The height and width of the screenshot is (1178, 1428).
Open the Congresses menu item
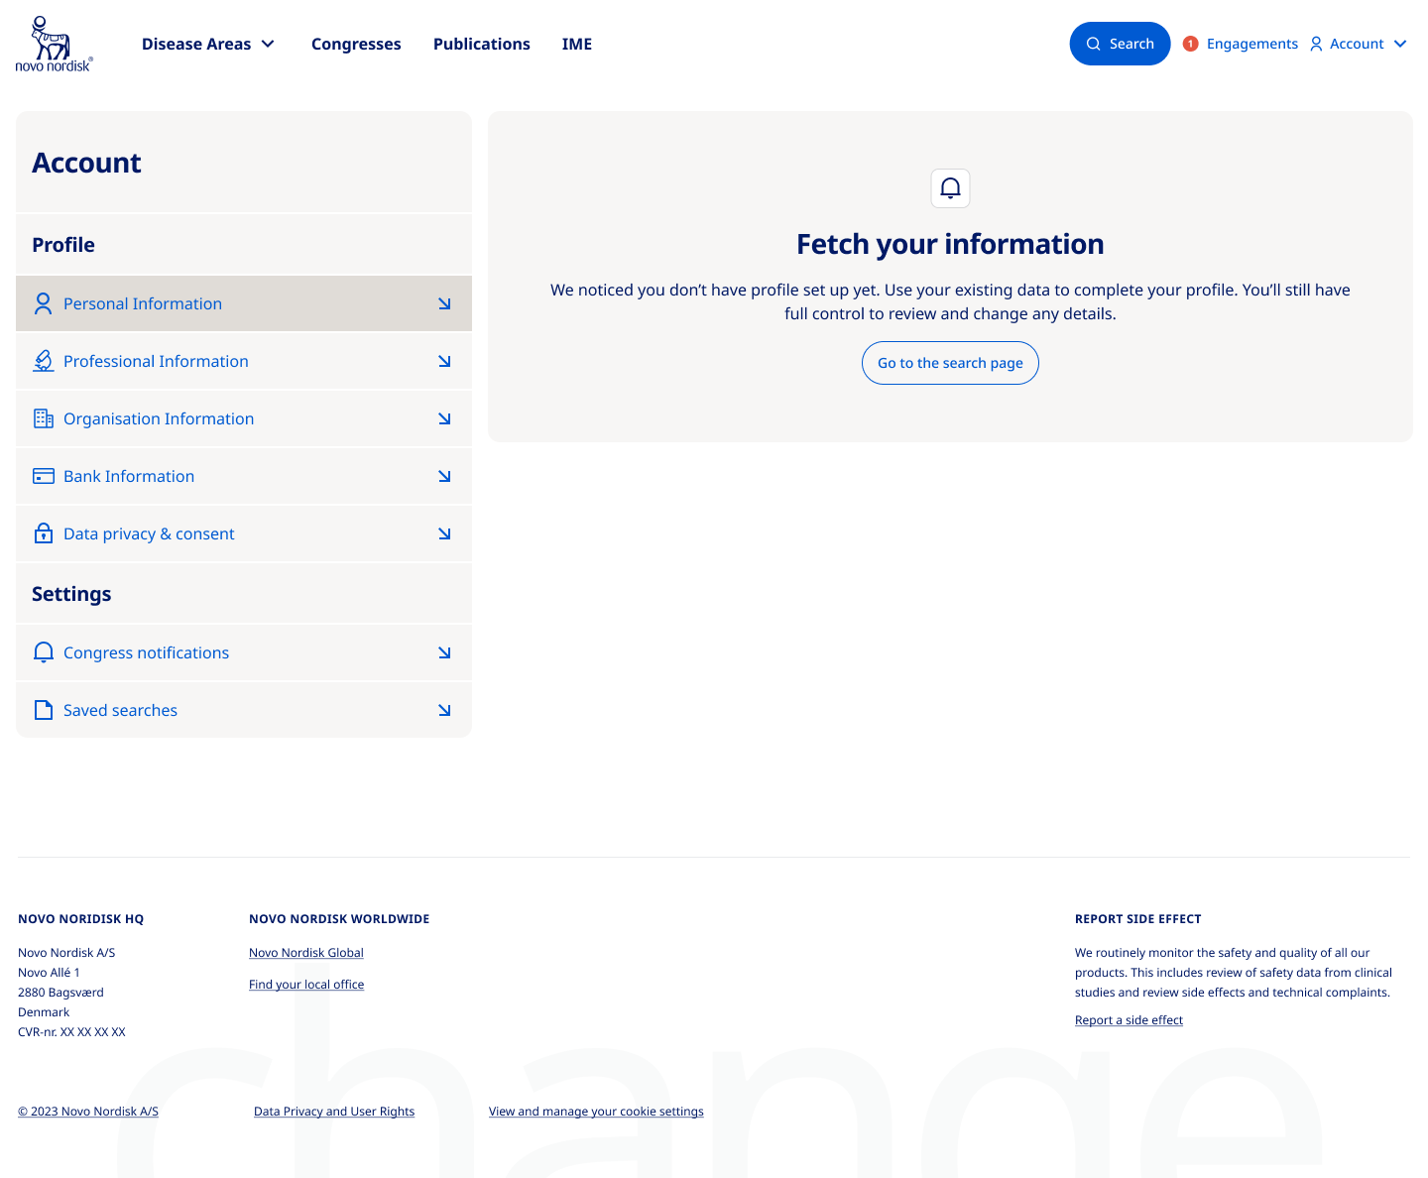click(356, 44)
